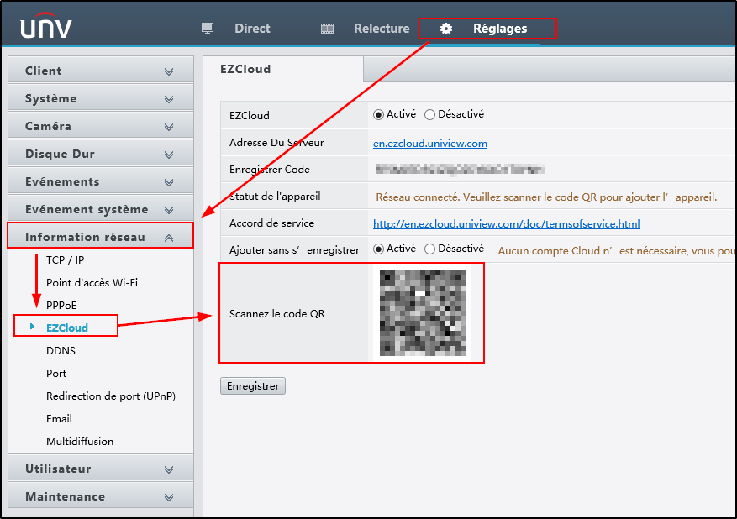Click the QR code image
The width and height of the screenshot is (737, 519).
tap(422, 312)
